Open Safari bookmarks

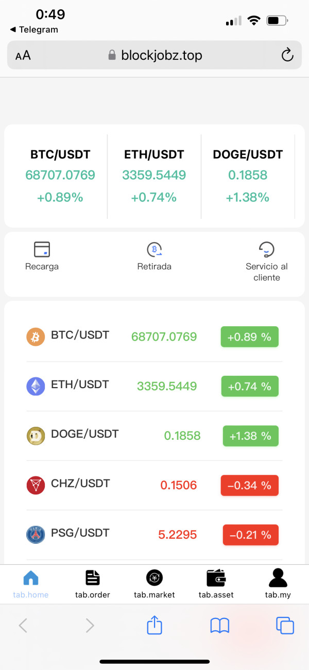coord(220,626)
